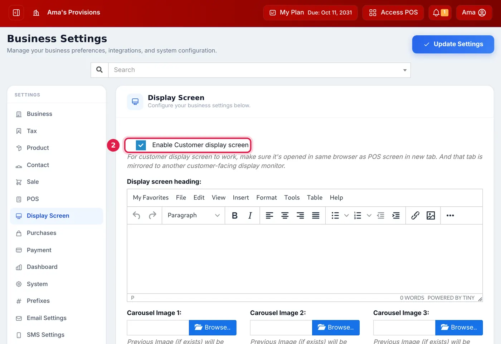This screenshot has height=344, width=501.
Task: Center-align text in the editor
Action: pos(285,215)
